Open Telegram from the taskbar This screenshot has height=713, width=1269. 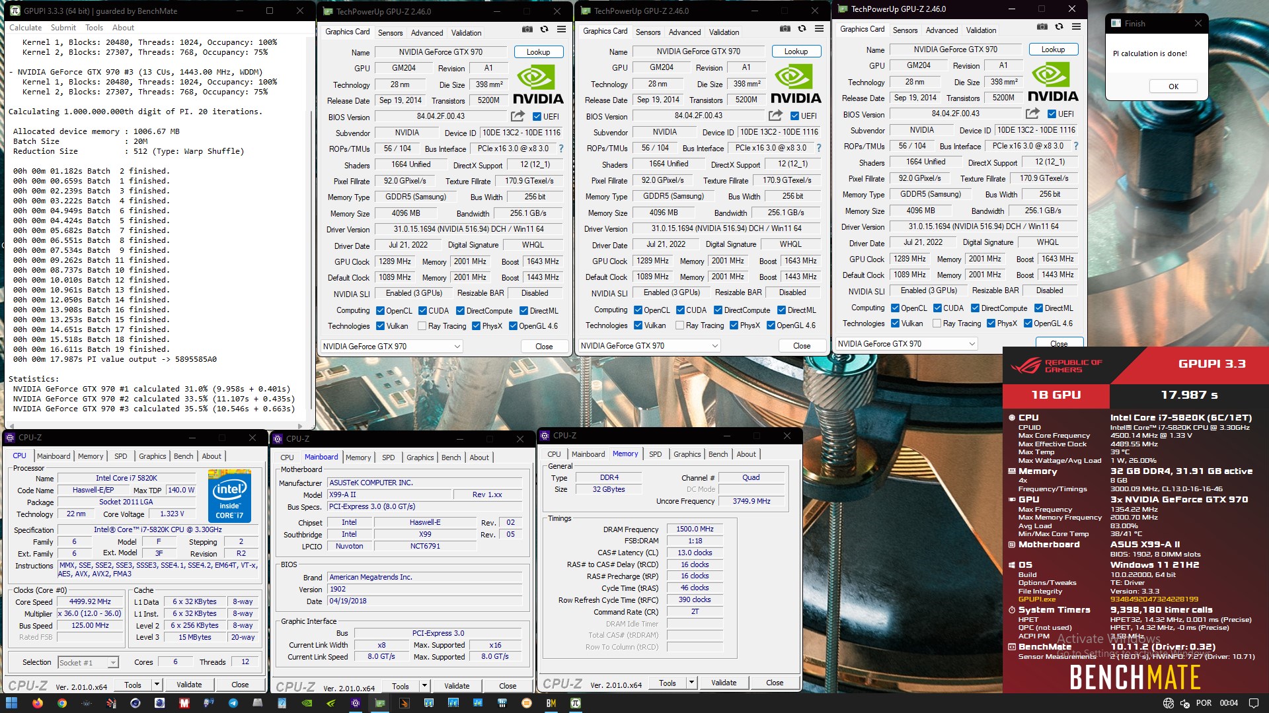233,703
